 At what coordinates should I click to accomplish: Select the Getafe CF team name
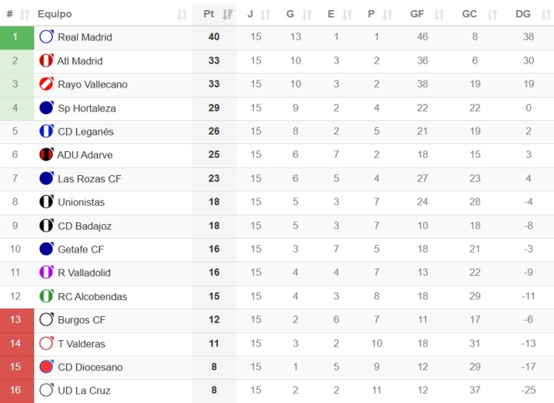(81, 250)
